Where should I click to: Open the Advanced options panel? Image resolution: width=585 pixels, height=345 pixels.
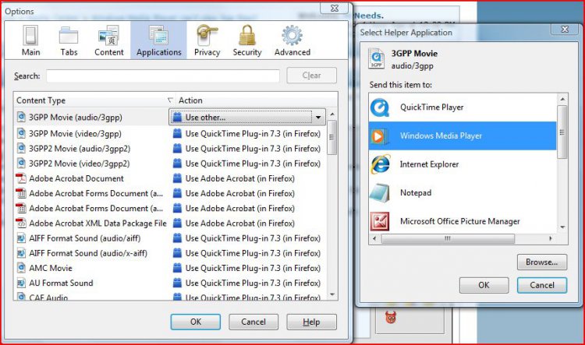pyautogui.click(x=292, y=40)
